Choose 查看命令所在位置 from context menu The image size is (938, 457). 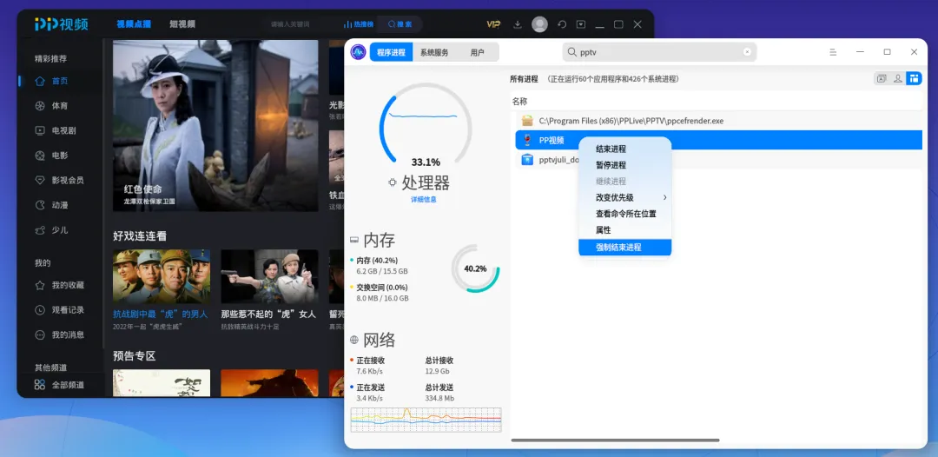pyautogui.click(x=624, y=214)
